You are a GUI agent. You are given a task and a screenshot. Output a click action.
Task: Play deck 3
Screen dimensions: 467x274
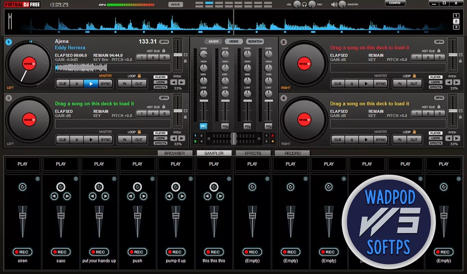tap(91, 139)
